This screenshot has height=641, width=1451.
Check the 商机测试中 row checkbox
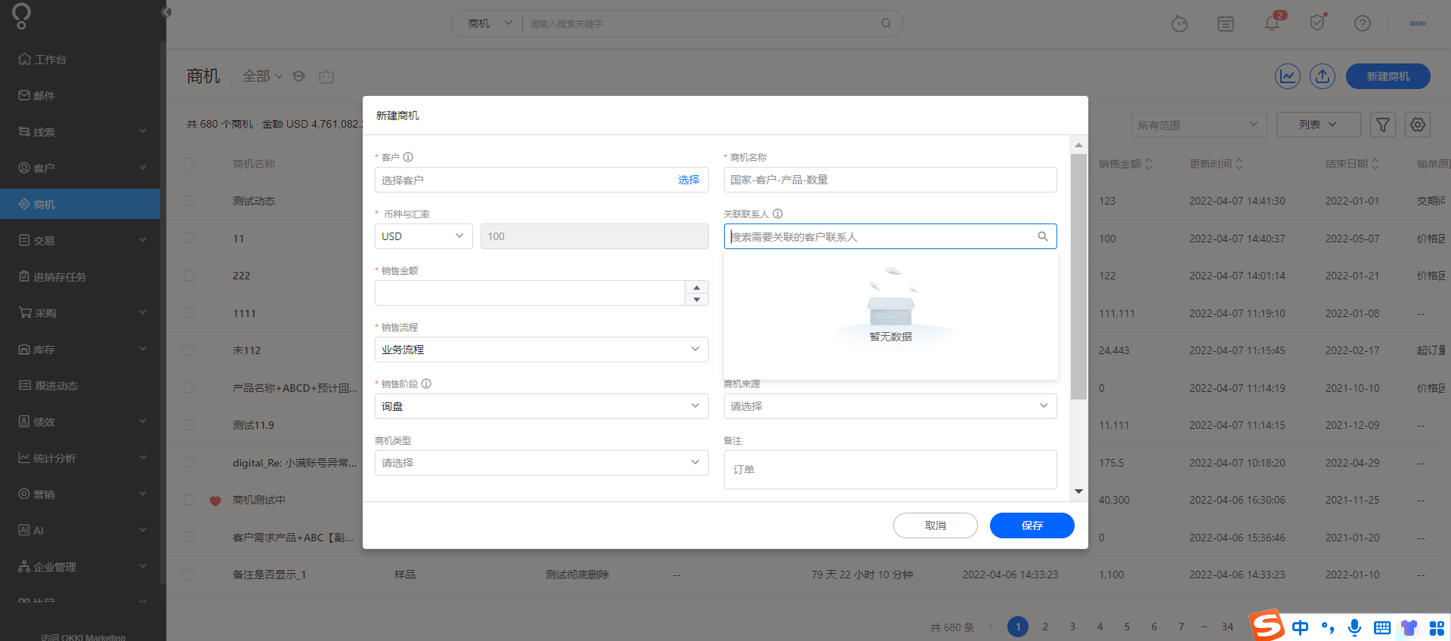click(189, 500)
